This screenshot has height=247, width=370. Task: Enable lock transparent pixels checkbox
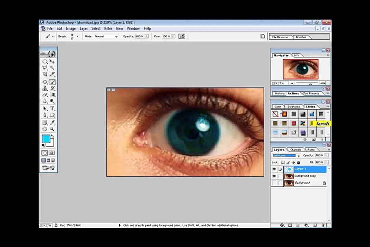pos(283,162)
